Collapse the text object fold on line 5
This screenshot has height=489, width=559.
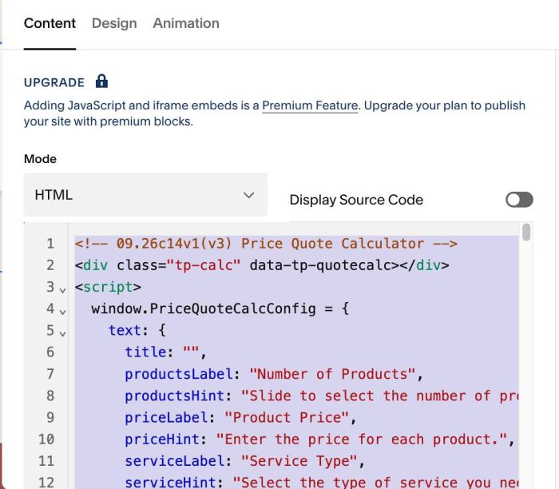click(x=63, y=334)
